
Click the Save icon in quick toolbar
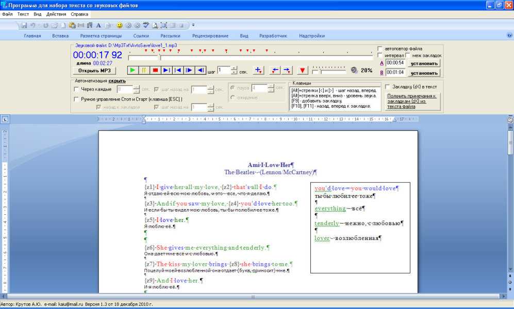click(x=24, y=25)
